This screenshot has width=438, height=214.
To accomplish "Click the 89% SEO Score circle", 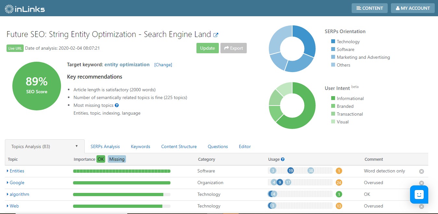I will click(37, 86).
